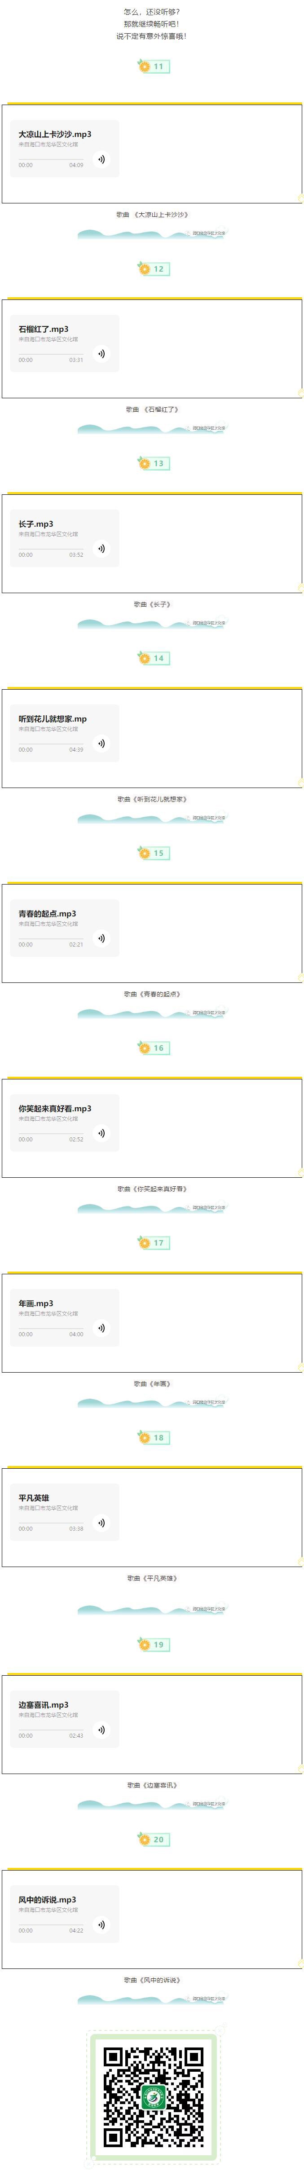Play the 石榴红了.mp3 audio
This screenshot has height=2175, width=304.
coord(101,354)
